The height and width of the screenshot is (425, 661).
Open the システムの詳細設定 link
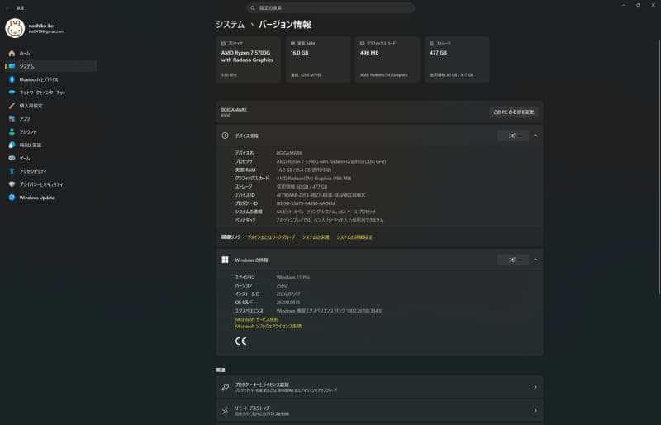tap(354, 237)
